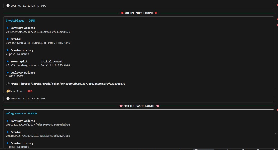This screenshot has height=150, width=278.
Task: Click the clock icon next to 17:35:47 timestamp
Action: click(8, 6)
